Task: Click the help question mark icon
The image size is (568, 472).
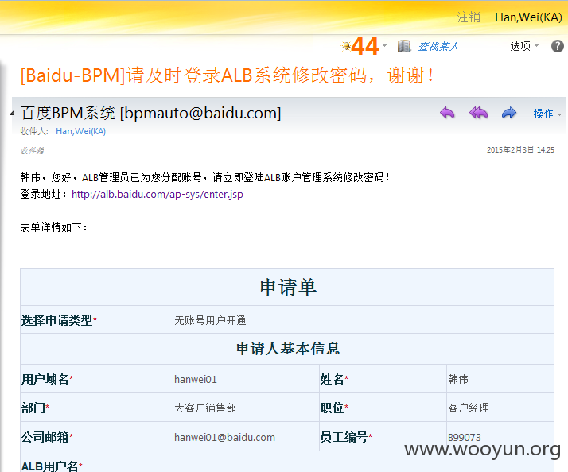Action: [558, 46]
